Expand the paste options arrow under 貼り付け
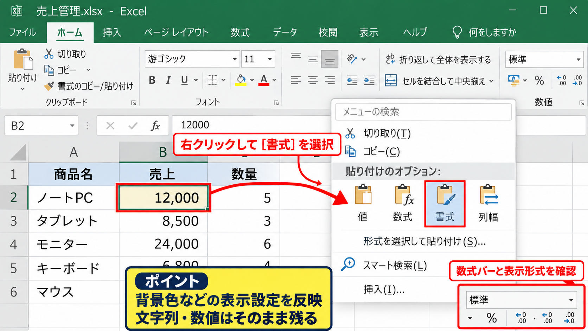Image resolution: width=588 pixels, height=331 pixels. click(x=23, y=89)
